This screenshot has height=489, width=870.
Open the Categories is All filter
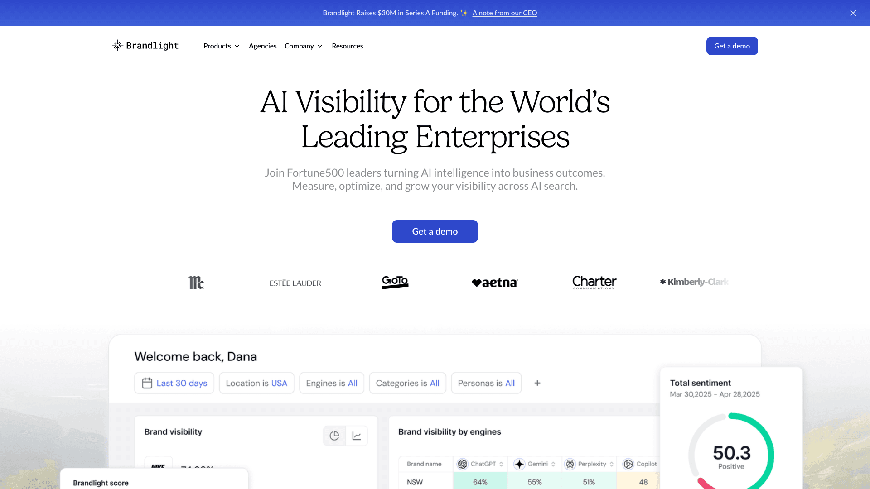click(407, 383)
